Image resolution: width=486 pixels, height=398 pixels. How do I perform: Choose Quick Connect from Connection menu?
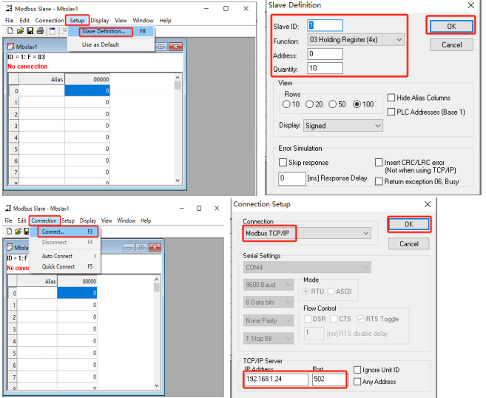click(66, 266)
